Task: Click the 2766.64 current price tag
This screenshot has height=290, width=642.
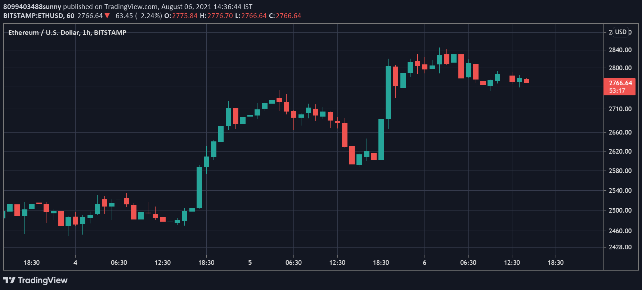Action: 620,83
